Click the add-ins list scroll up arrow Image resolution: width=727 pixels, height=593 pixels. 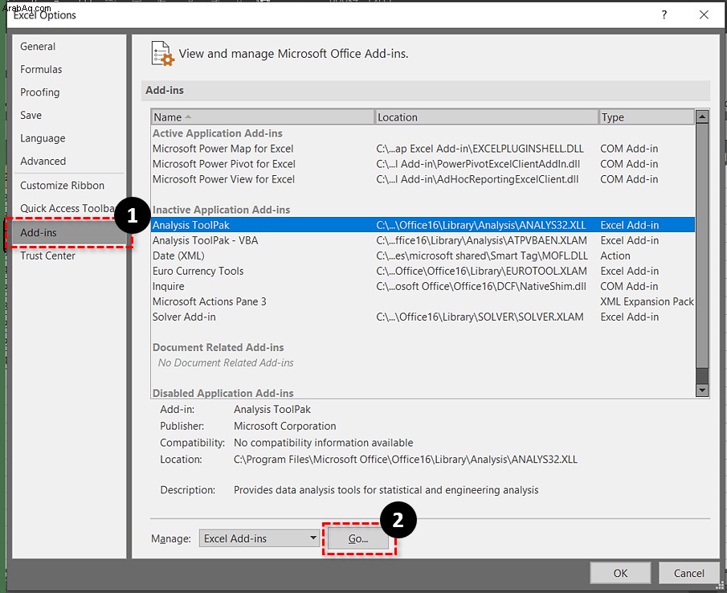point(702,117)
